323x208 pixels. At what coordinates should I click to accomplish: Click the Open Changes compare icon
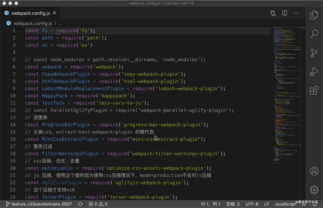point(273,13)
